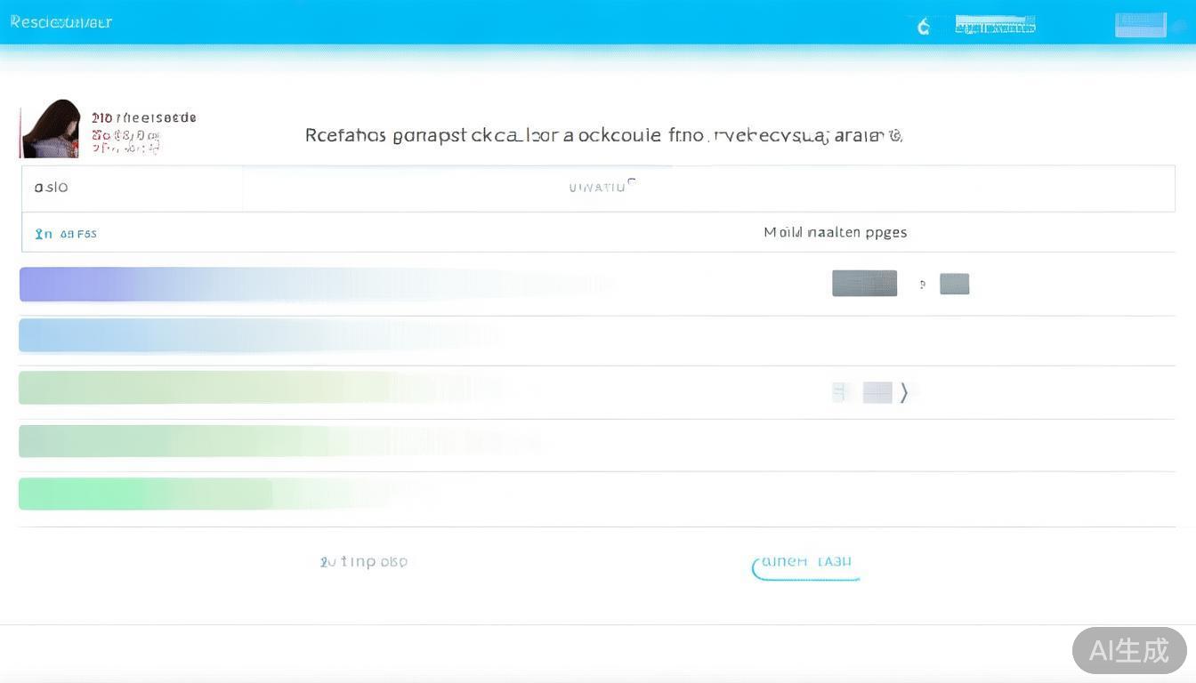
Task: Select the "Moild naalten ppges" column label
Action: (x=835, y=232)
